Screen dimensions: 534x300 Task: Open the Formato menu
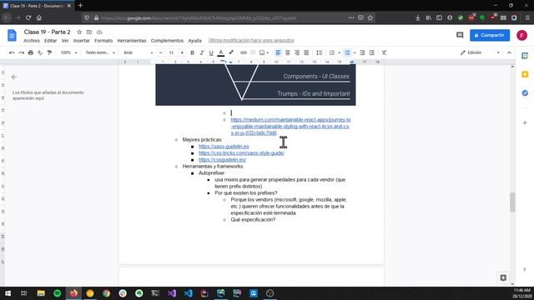(103, 41)
